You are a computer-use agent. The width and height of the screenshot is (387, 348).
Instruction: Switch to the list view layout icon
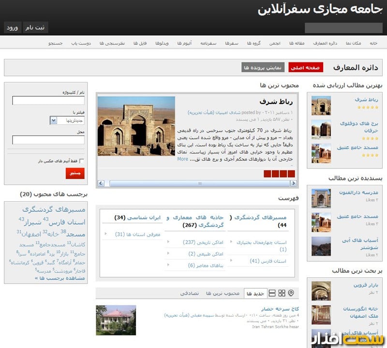click(273, 293)
